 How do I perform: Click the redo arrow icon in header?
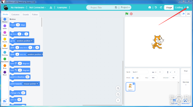[x=161, y=8]
